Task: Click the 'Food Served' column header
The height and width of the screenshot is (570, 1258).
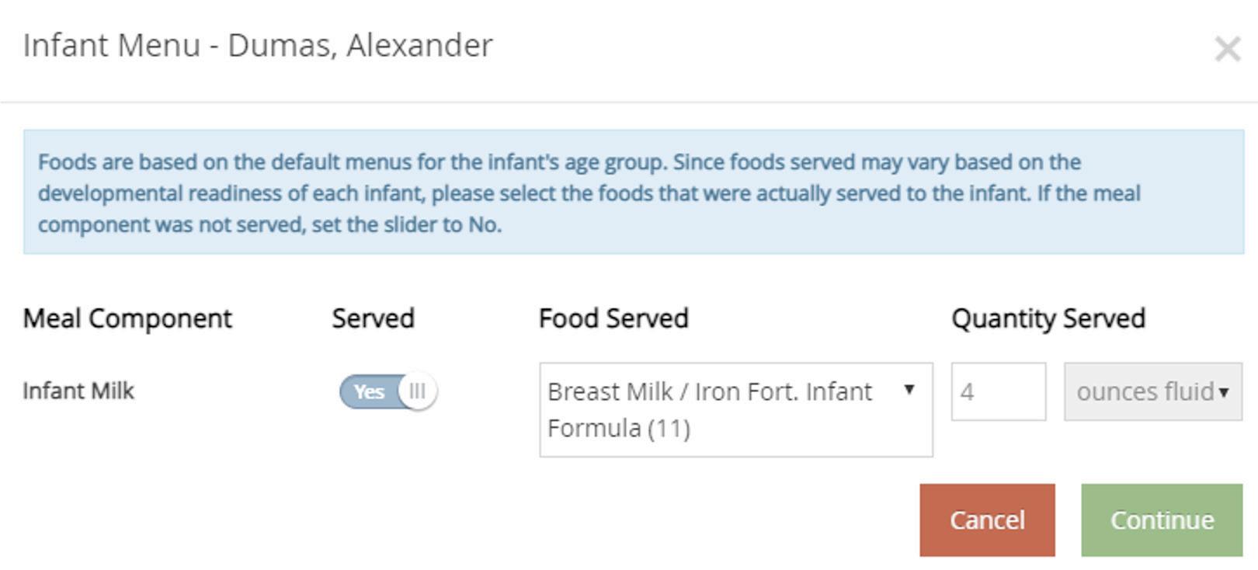Action: (613, 318)
